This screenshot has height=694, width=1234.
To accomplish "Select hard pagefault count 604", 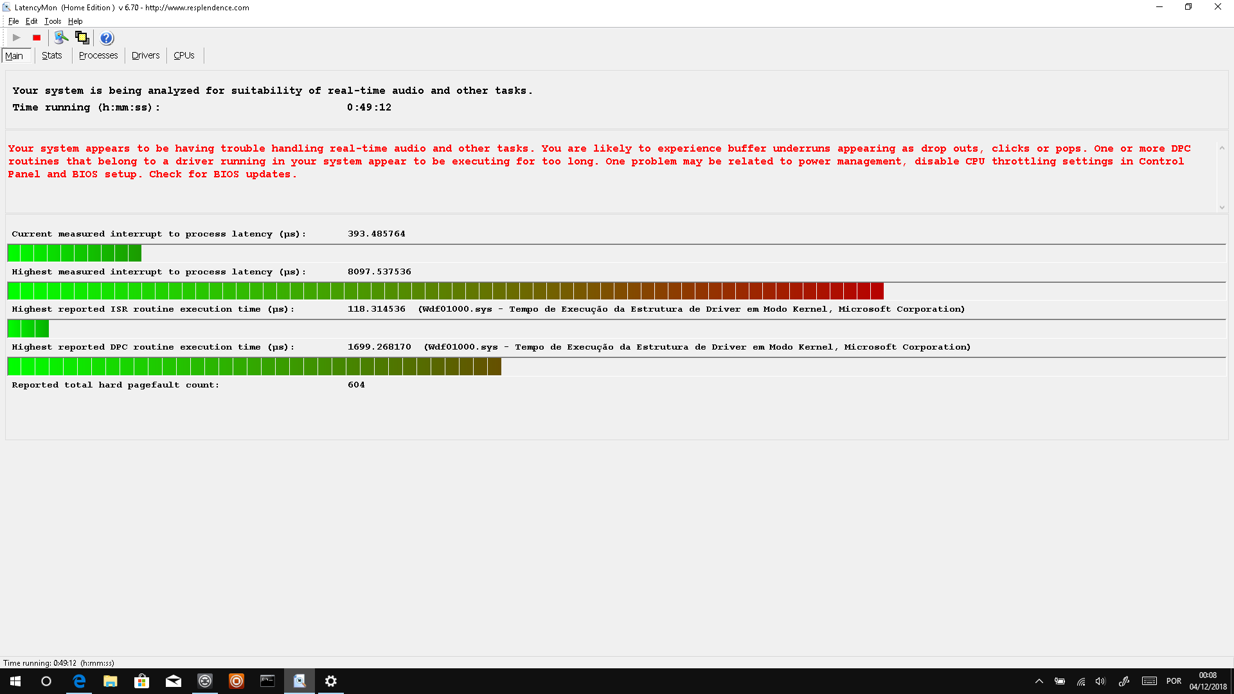I will [x=356, y=385].
